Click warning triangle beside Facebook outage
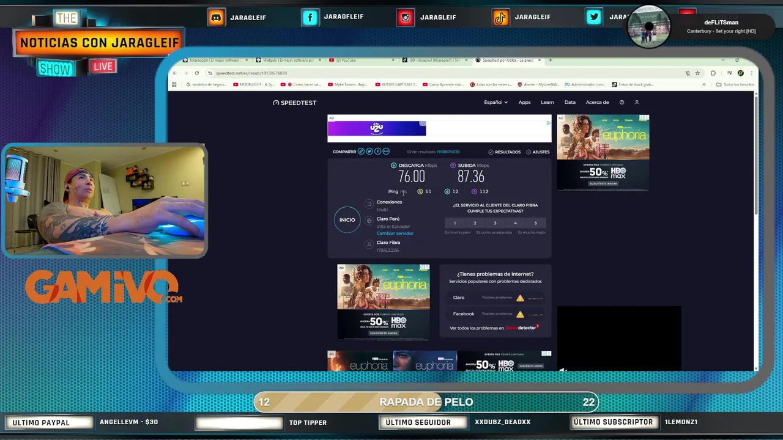 click(520, 314)
